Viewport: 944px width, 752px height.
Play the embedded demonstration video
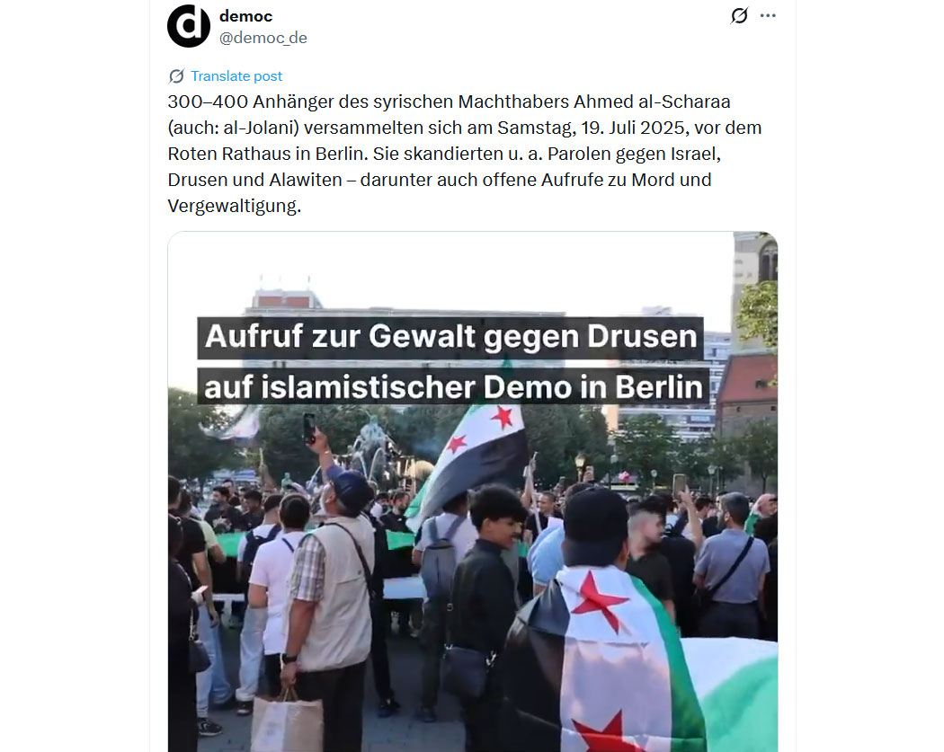click(x=473, y=491)
